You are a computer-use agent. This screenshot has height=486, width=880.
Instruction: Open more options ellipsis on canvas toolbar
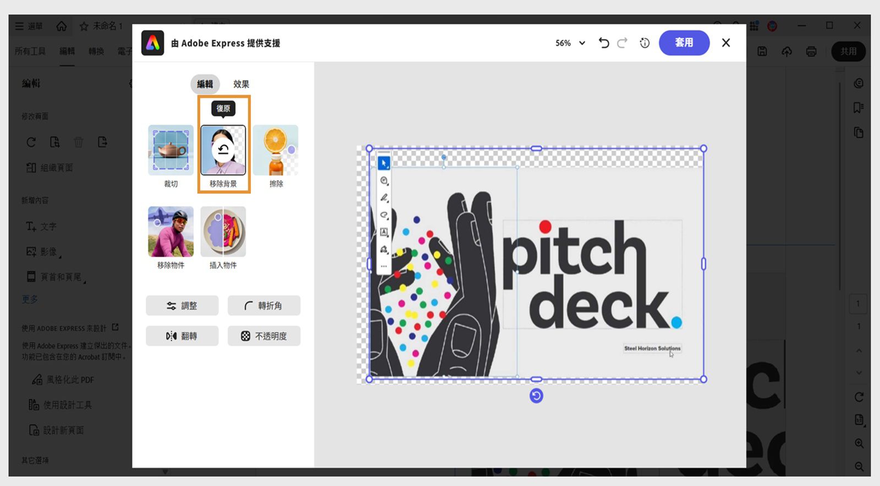click(384, 266)
